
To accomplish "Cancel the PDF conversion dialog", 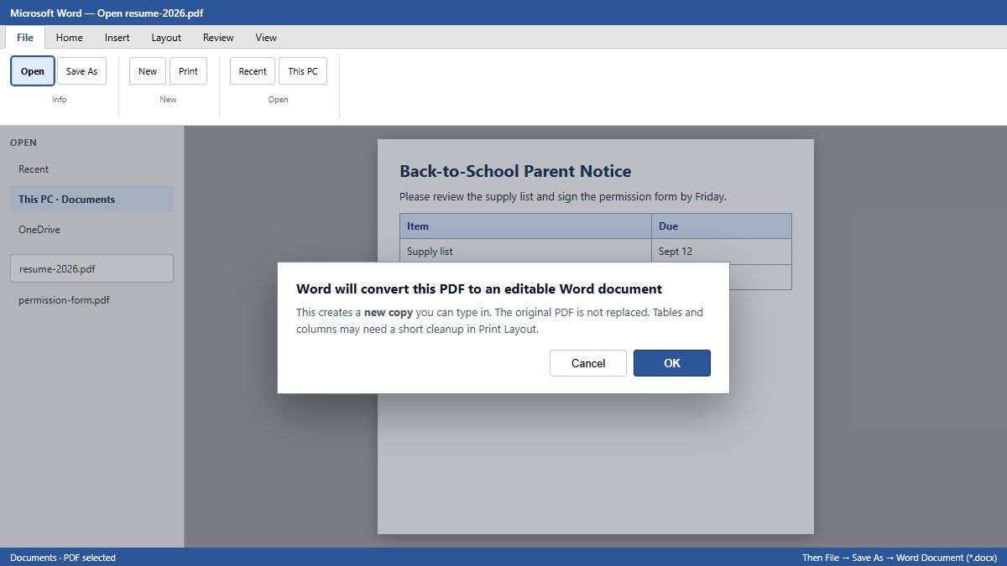I will click(588, 363).
